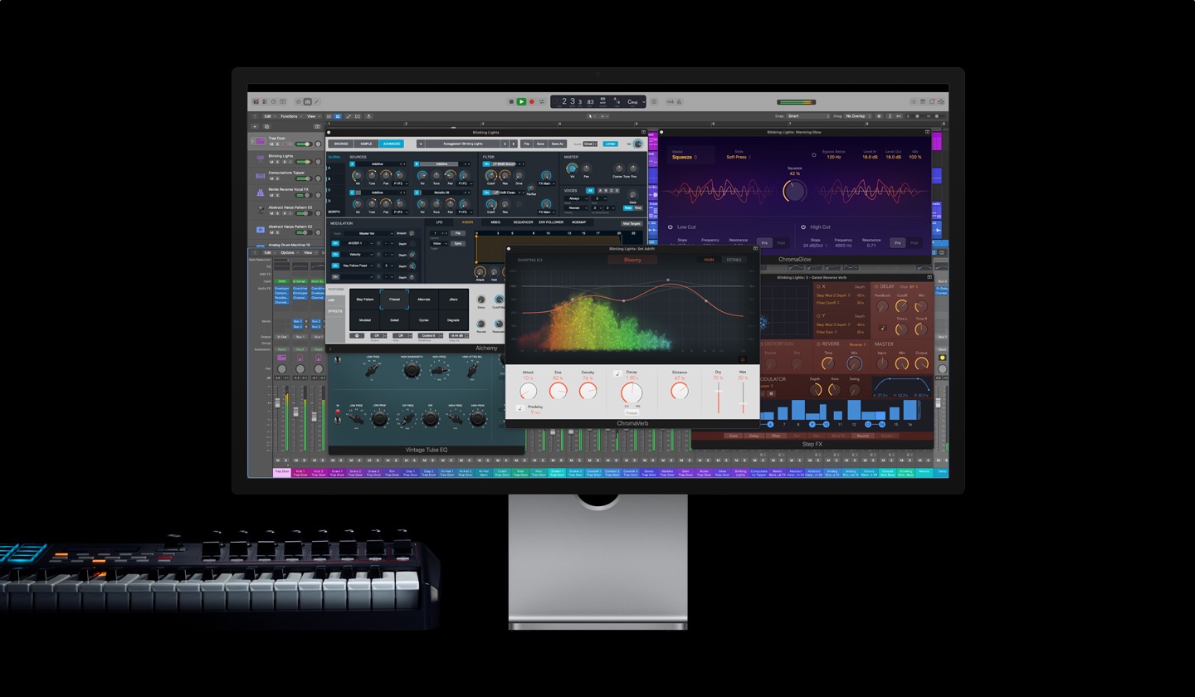This screenshot has height=697, width=1195.
Task: Open the Smart Controls dial icon
Action: click(299, 101)
